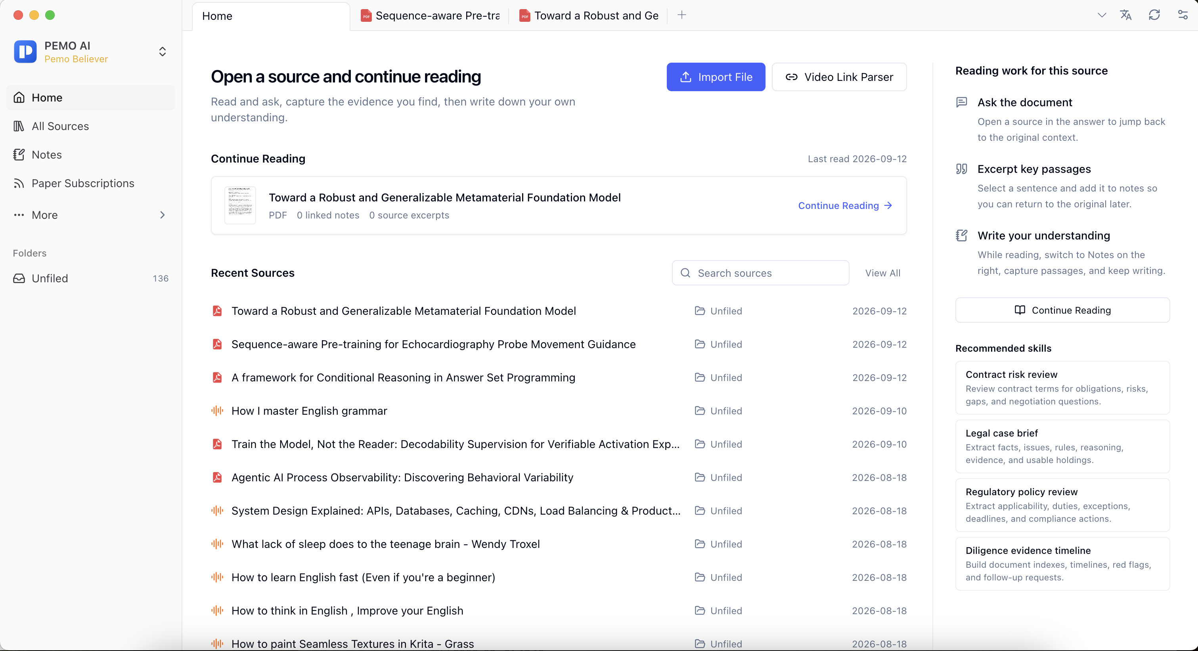Switch to the Sequence-aware Pre-training tab
Screen dimensions: 1198x651
point(430,16)
